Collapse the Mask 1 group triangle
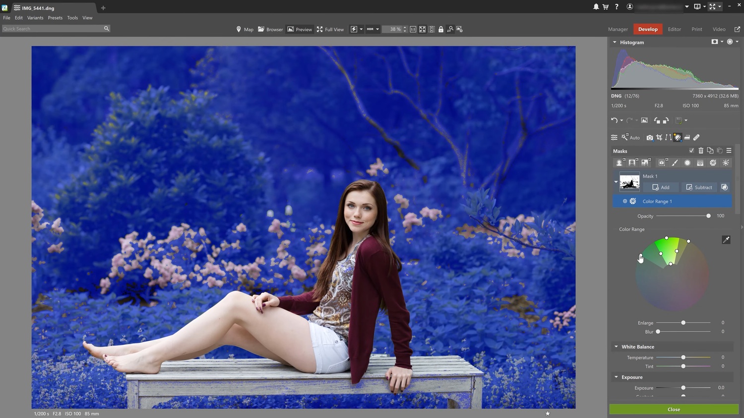This screenshot has width=744, height=418. tap(616, 182)
